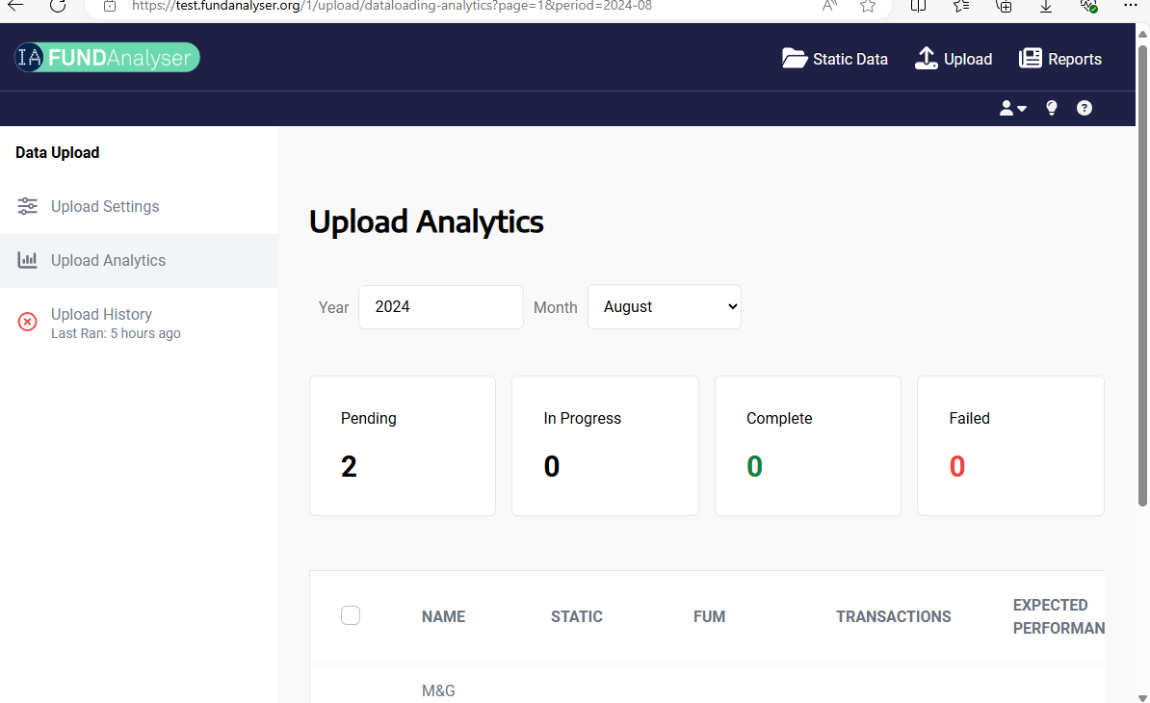Click the Upload History failed status icon
Viewport: 1150px width, 703px height.
tap(28, 322)
